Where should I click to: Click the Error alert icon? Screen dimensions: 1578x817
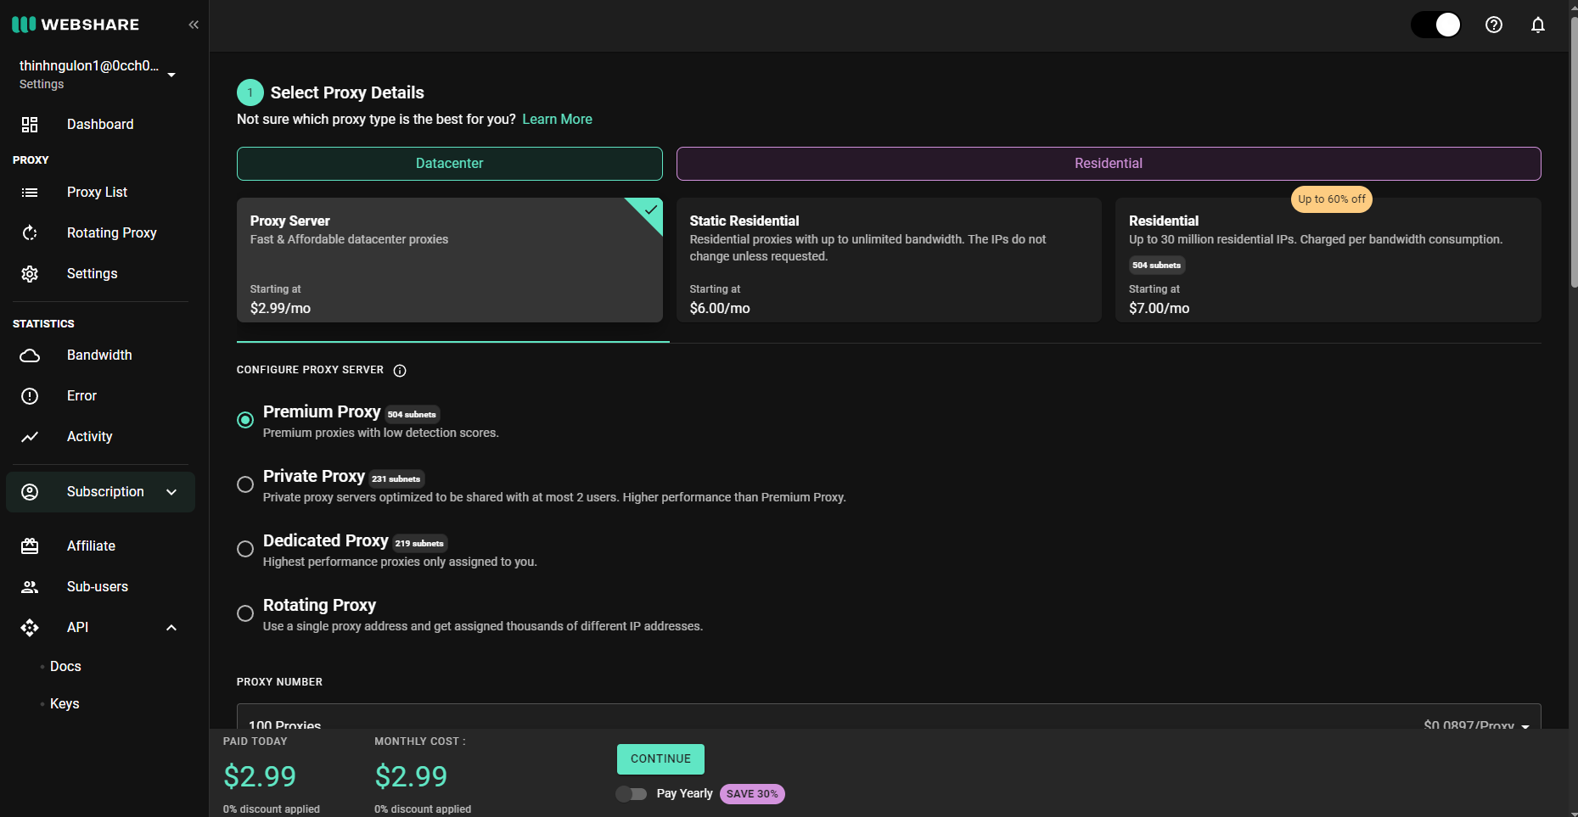click(x=30, y=396)
